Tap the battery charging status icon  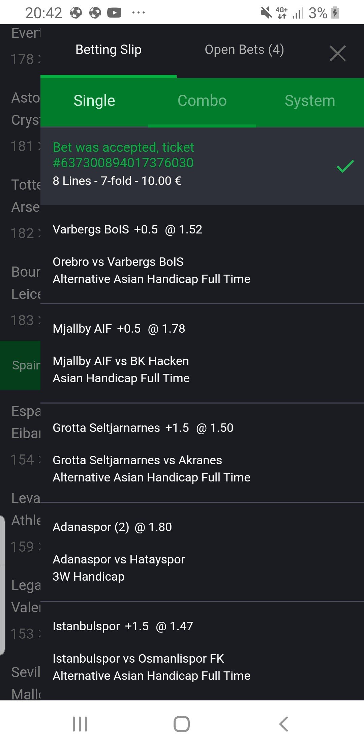click(335, 13)
